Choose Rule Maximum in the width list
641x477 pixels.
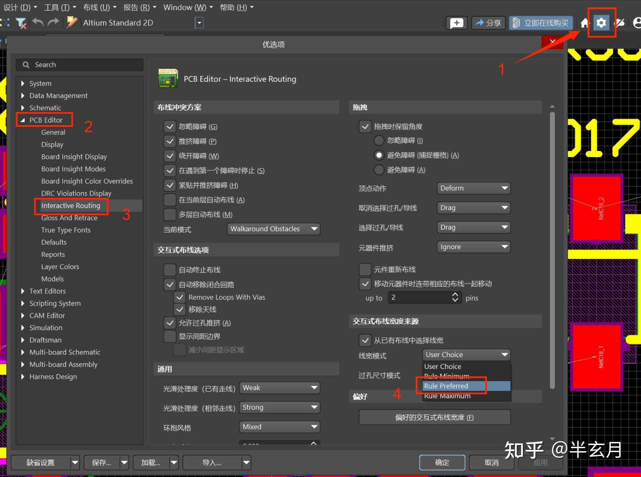tap(466, 396)
